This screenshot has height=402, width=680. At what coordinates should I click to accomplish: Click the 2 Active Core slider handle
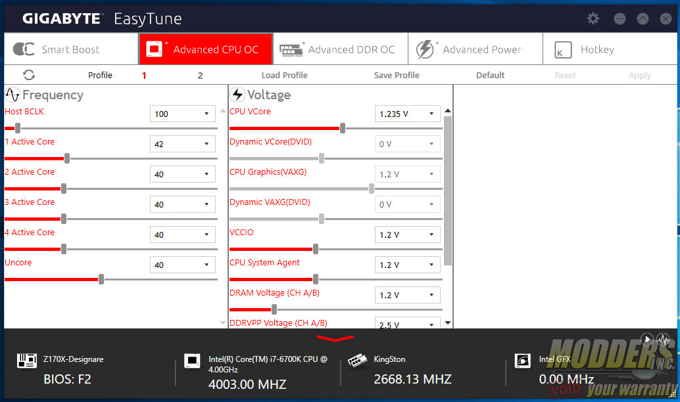tap(64, 189)
